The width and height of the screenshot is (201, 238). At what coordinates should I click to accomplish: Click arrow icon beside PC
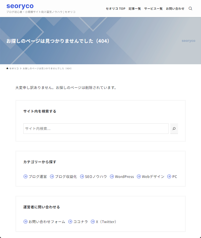[169, 176]
